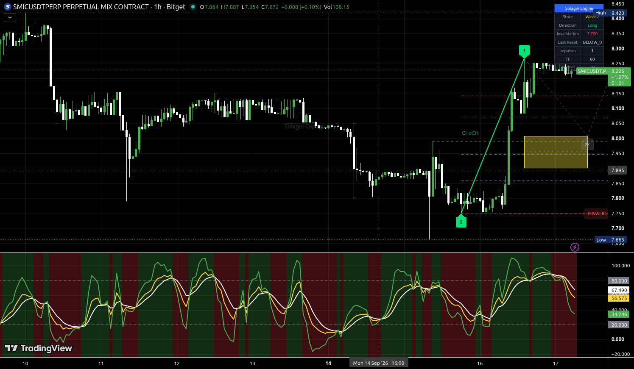634x369 pixels.
Task: Open the TradingView logo link
Action: point(38,348)
